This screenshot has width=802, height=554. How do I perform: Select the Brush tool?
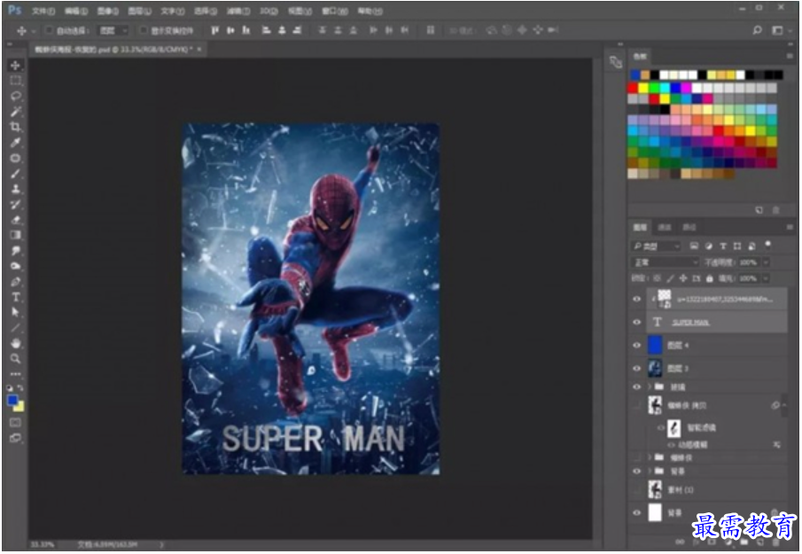point(15,174)
